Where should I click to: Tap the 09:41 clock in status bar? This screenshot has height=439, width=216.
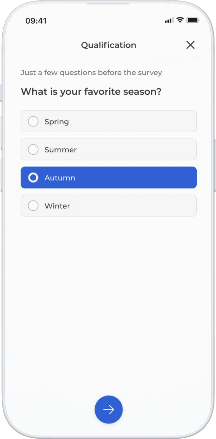(36, 21)
